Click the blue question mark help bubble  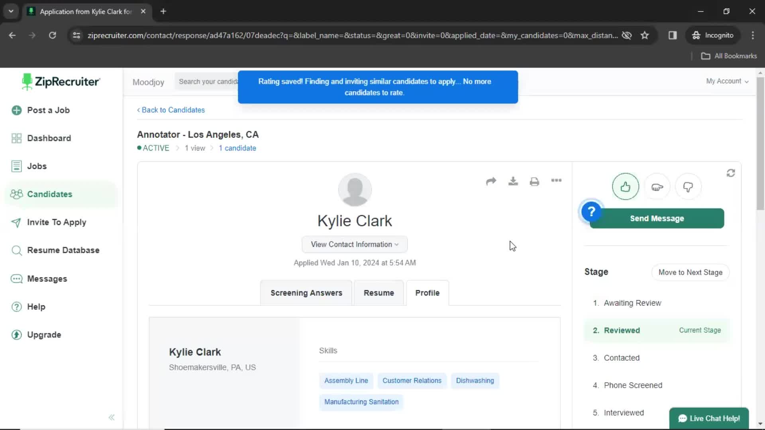[591, 211]
